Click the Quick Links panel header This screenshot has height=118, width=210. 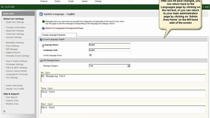point(18,14)
